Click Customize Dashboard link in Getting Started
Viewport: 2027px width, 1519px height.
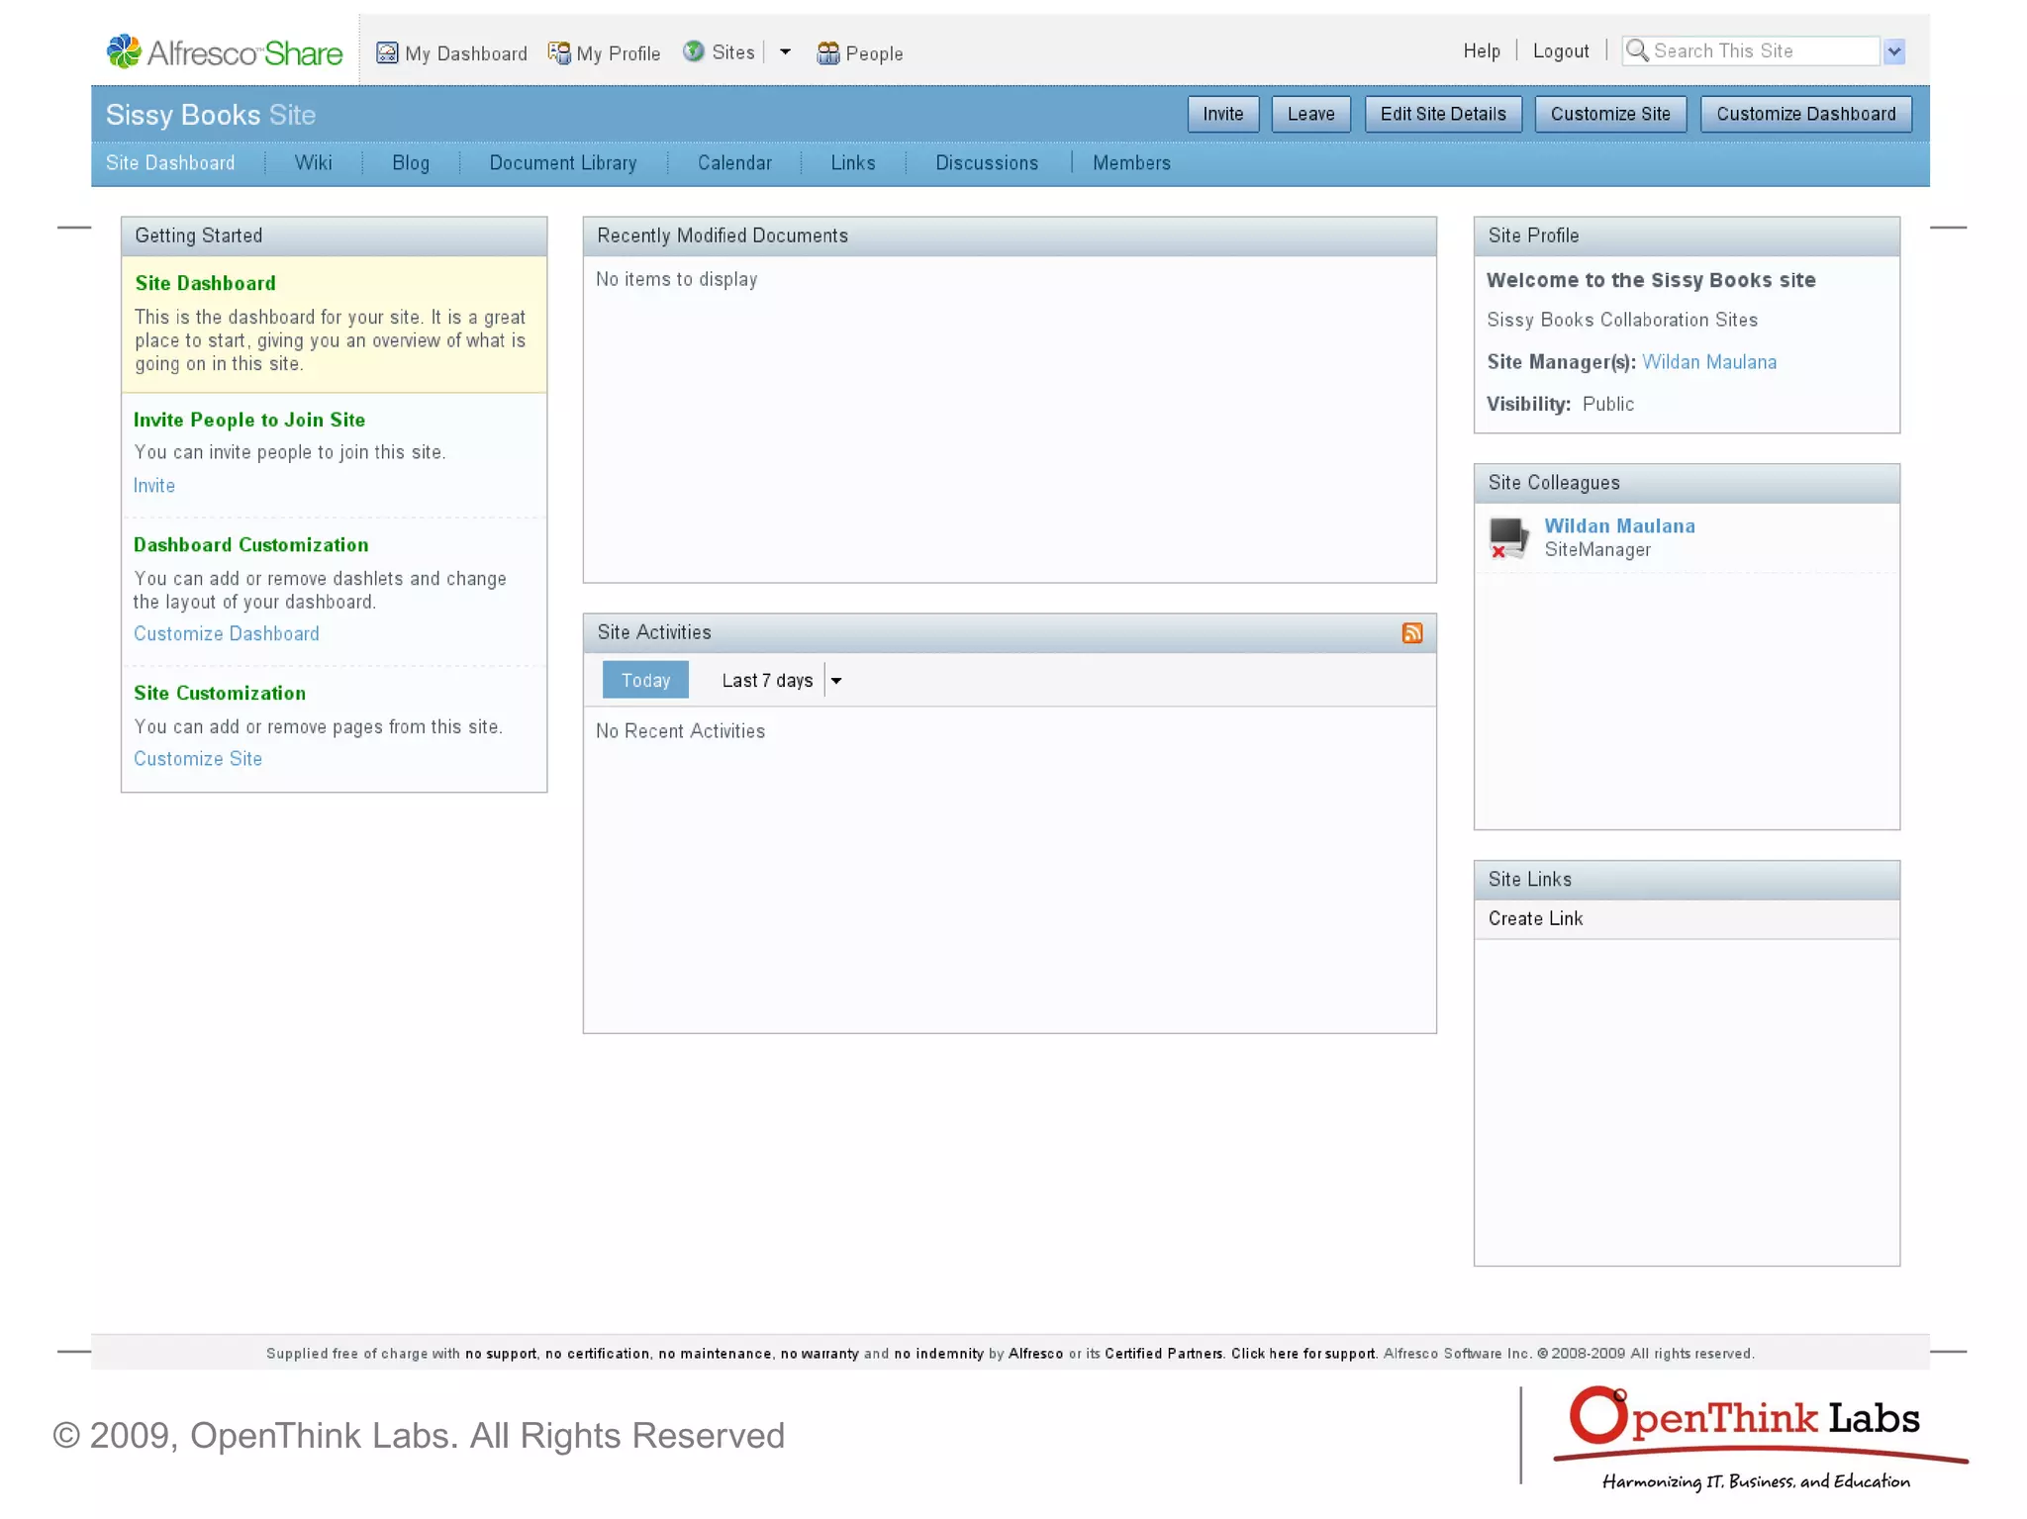point(227,634)
